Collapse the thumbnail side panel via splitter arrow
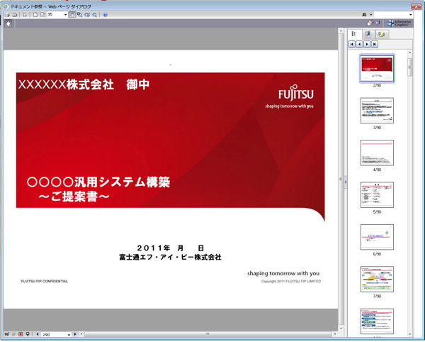425x342 pixels. 346,182
